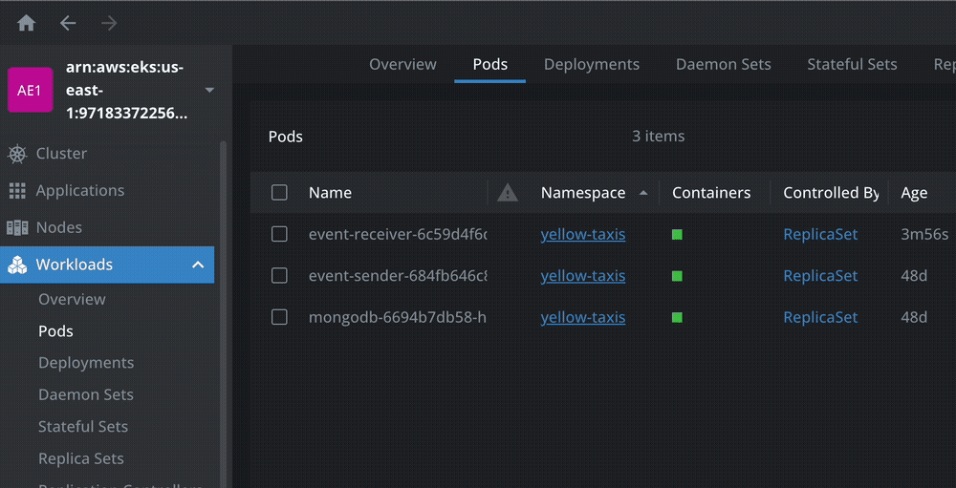Open the mongodb-6694b7db58 pod name

click(x=398, y=317)
